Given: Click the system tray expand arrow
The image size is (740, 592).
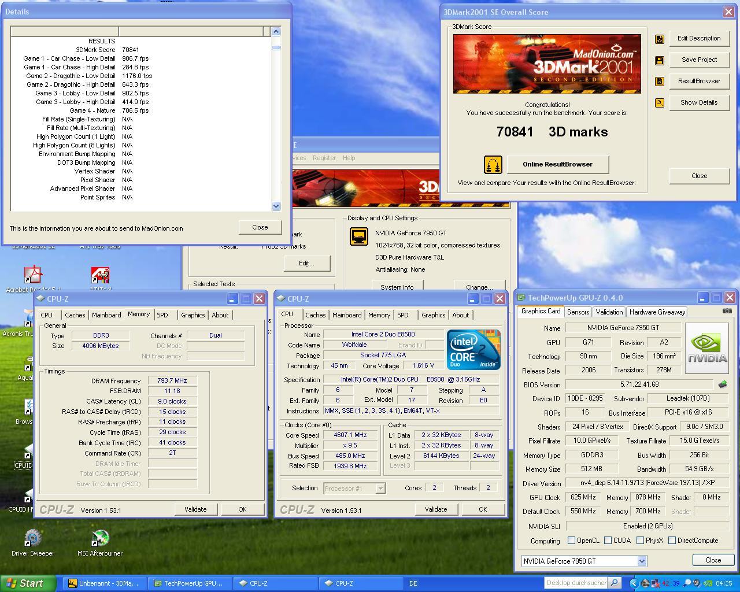Looking at the screenshot, I should (x=634, y=583).
